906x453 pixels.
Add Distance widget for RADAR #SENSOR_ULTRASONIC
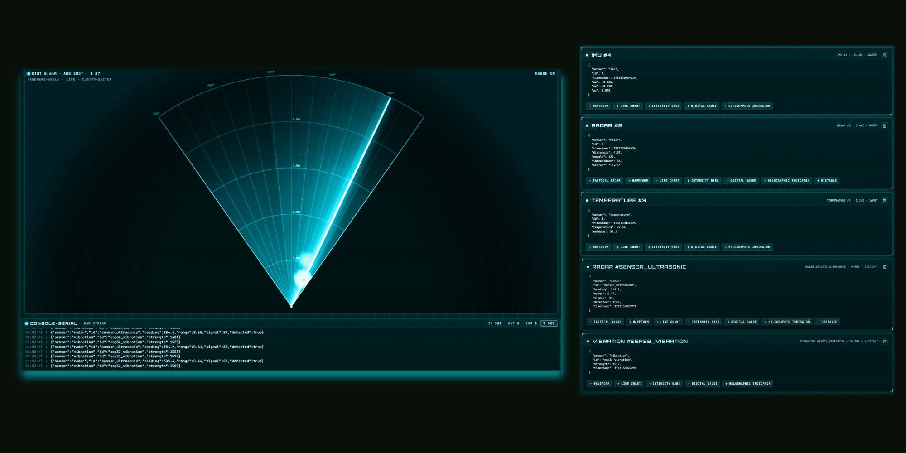coord(827,322)
